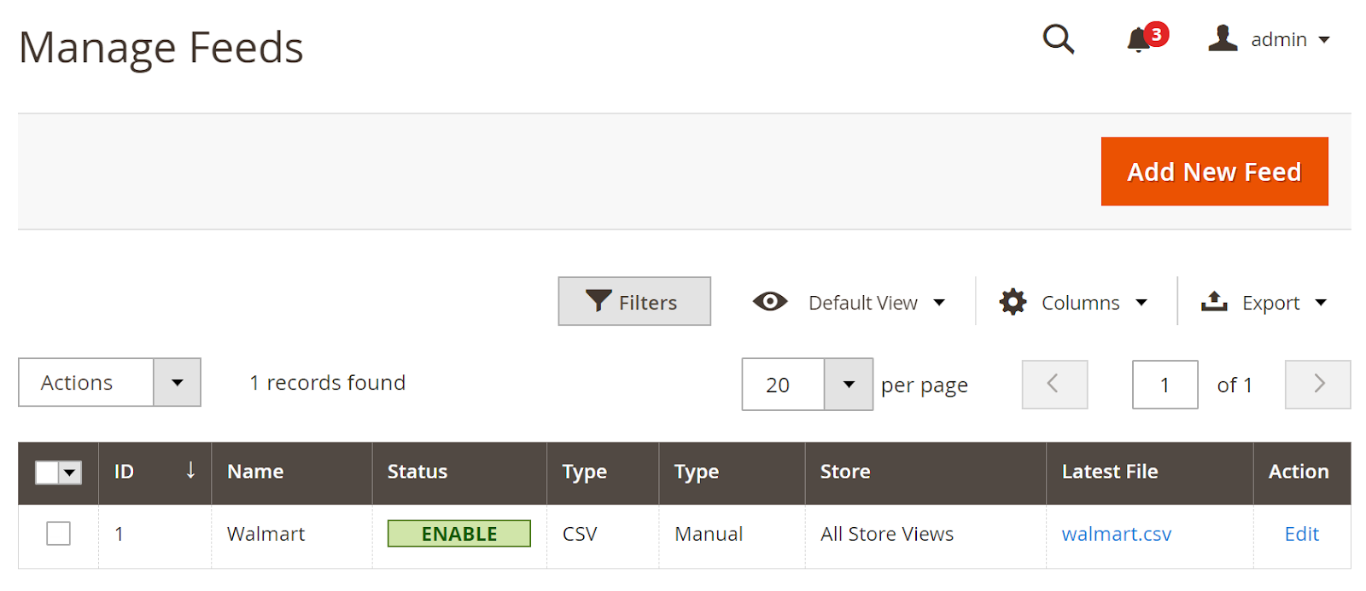Expand the admin account menu arrow

[1324, 40]
